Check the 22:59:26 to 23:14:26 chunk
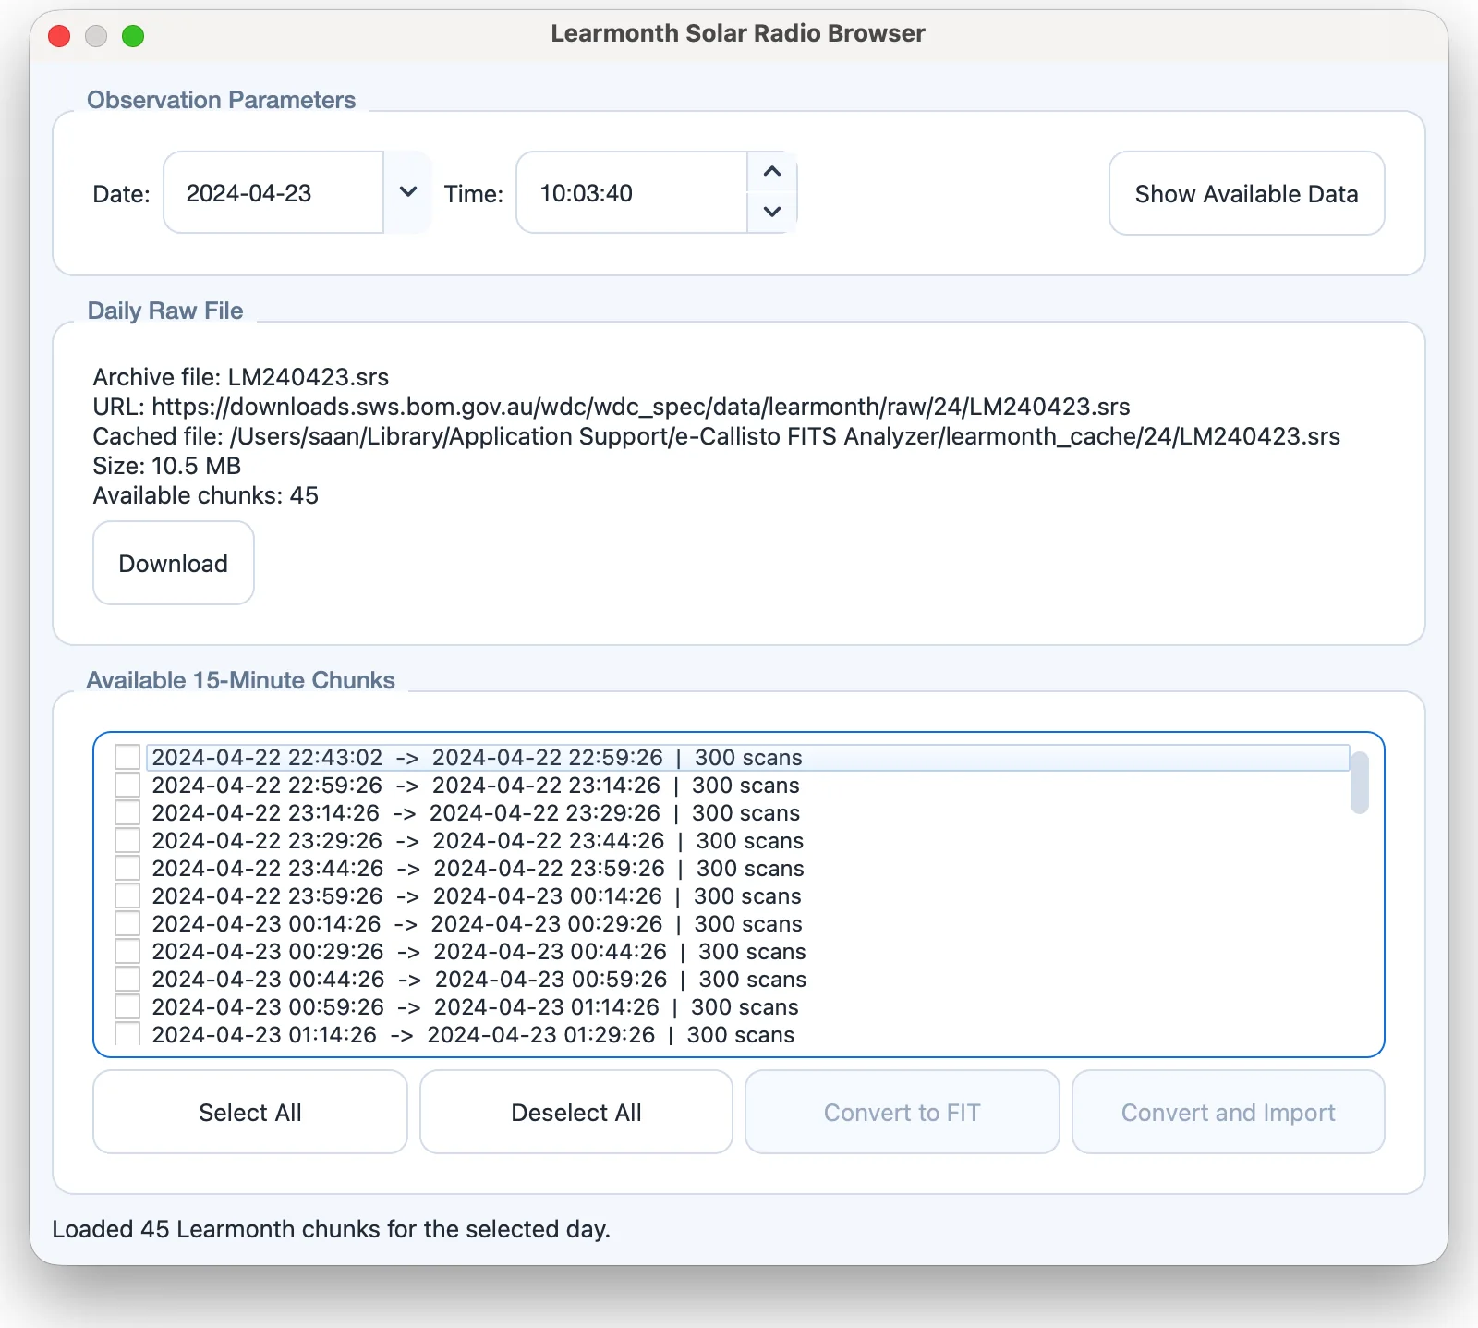1478x1328 pixels. click(x=127, y=785)
